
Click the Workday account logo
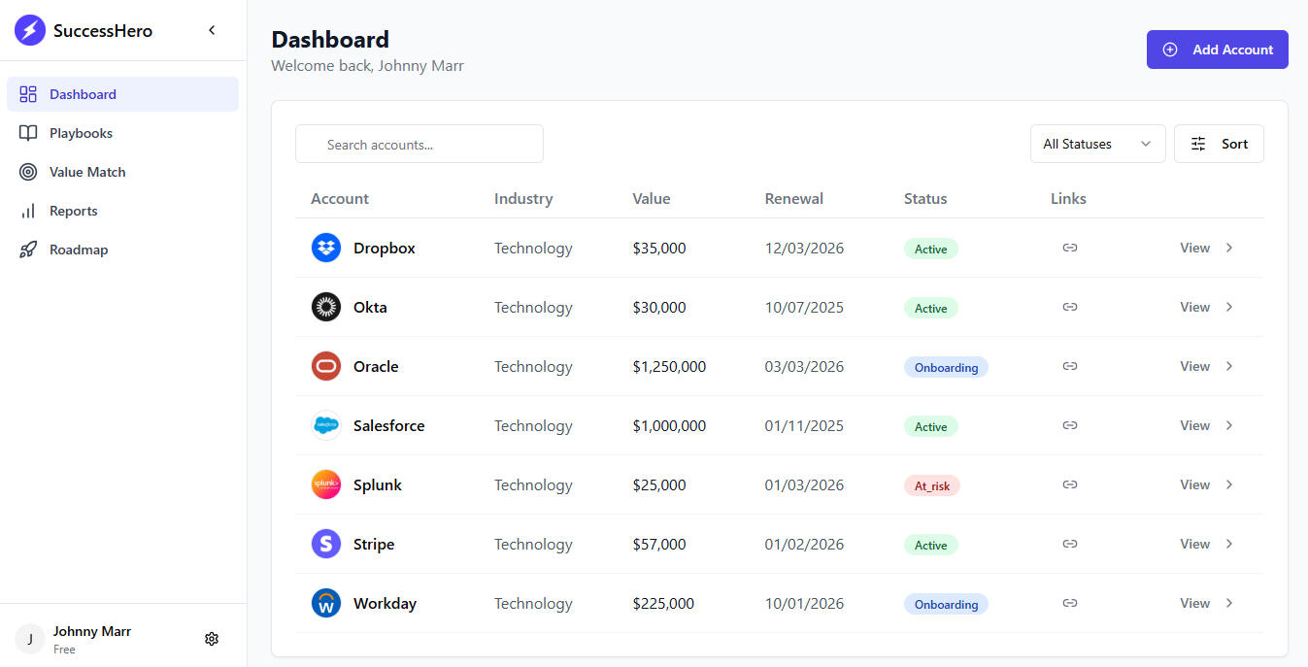coord(326,603)
